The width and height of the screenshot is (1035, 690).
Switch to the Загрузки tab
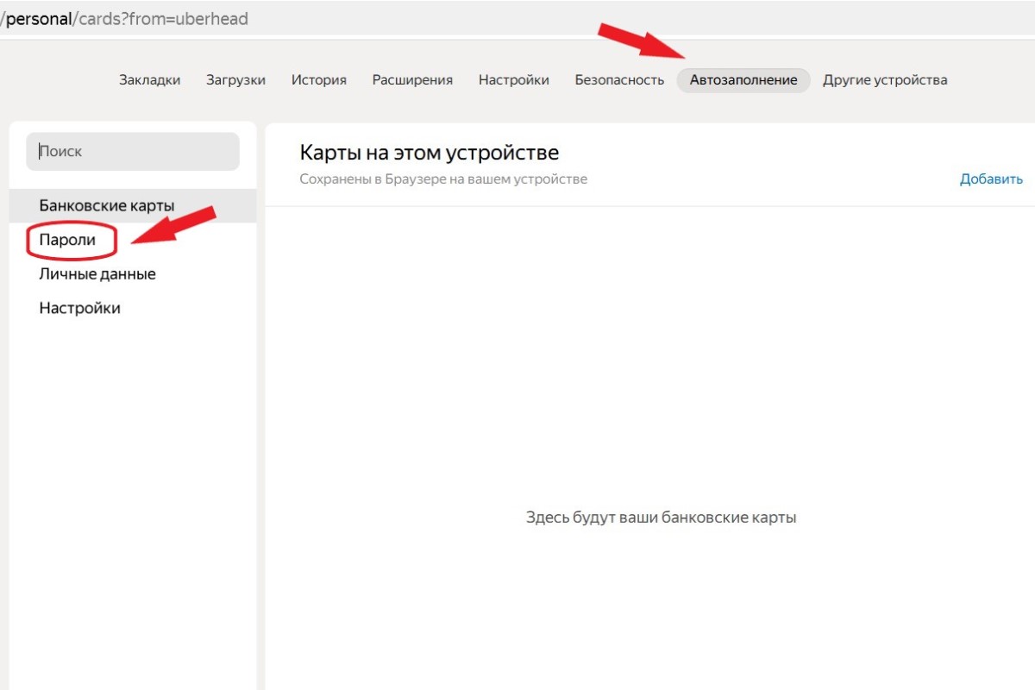point(235,80)
